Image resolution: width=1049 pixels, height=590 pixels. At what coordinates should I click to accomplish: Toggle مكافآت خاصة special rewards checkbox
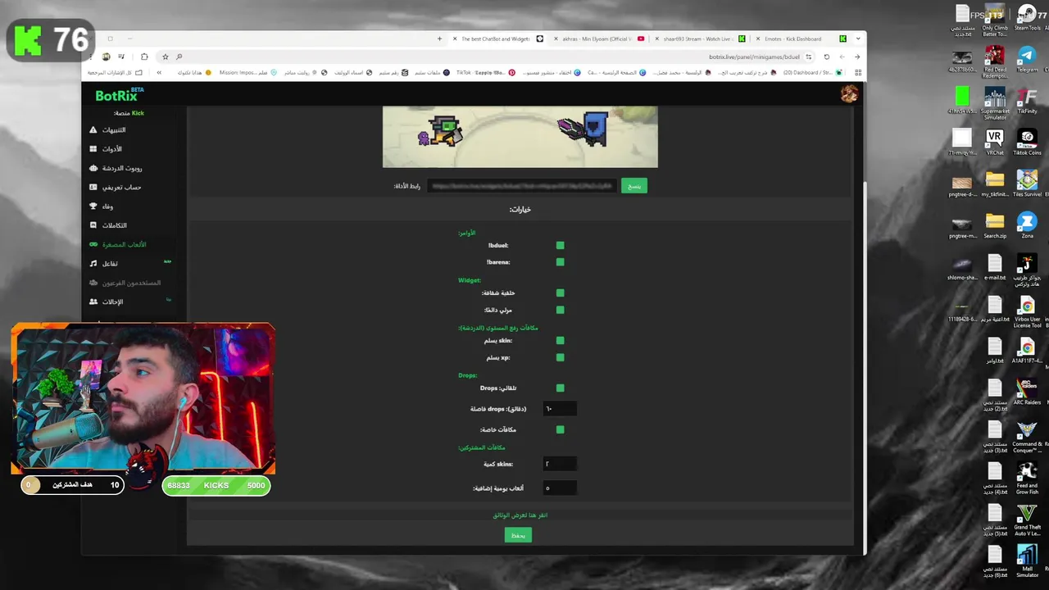pos(561,429)
